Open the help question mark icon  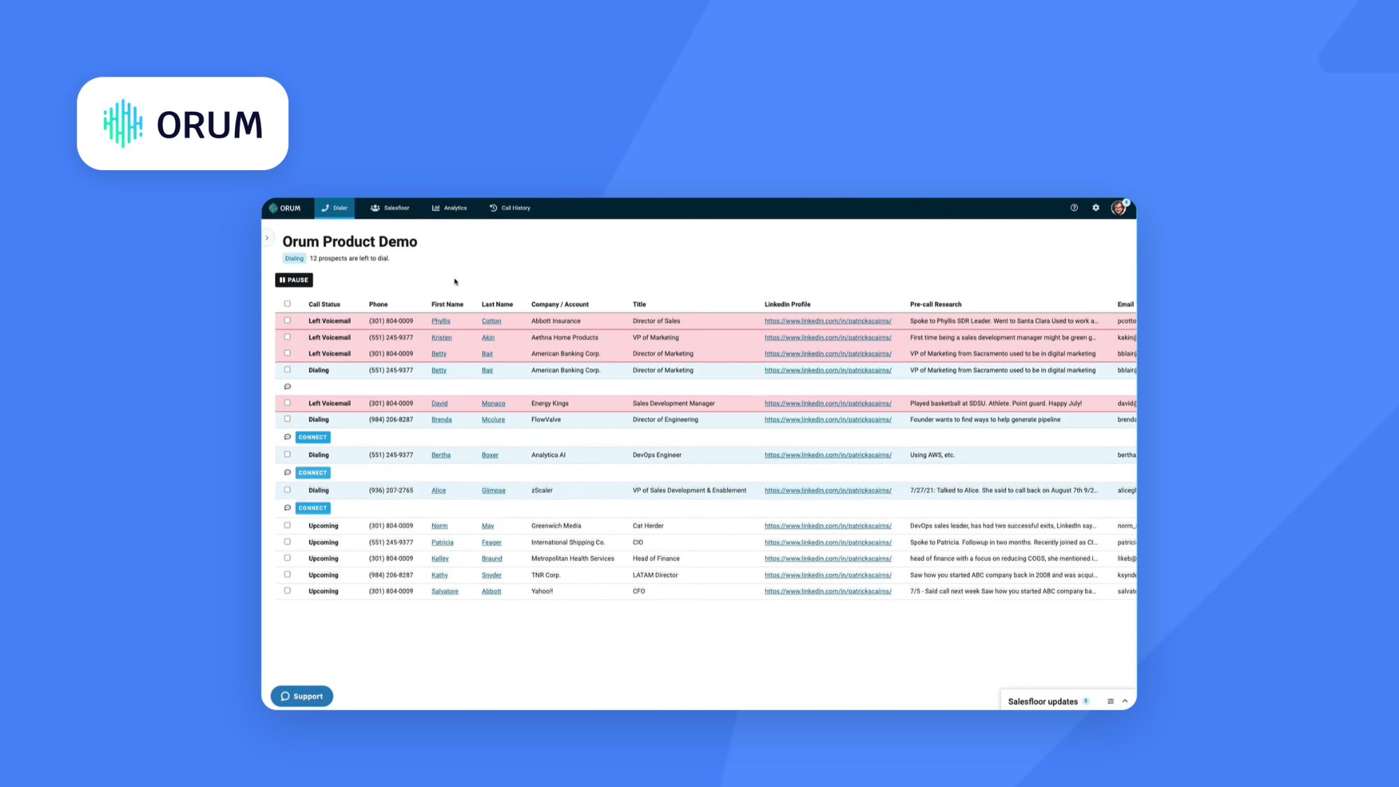pyautogui.click(x=1074, y=208)
